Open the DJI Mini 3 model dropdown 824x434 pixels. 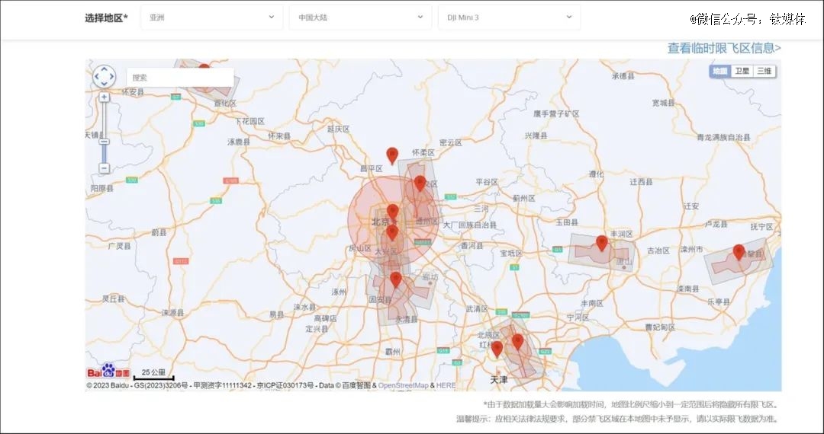[509, 18]
